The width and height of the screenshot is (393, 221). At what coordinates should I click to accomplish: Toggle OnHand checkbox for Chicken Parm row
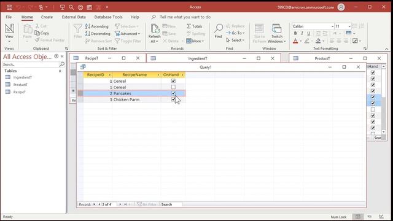click(173, 99)
